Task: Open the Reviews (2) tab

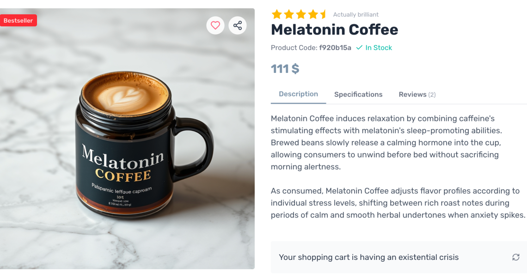Action: click(x=417, y=94)
